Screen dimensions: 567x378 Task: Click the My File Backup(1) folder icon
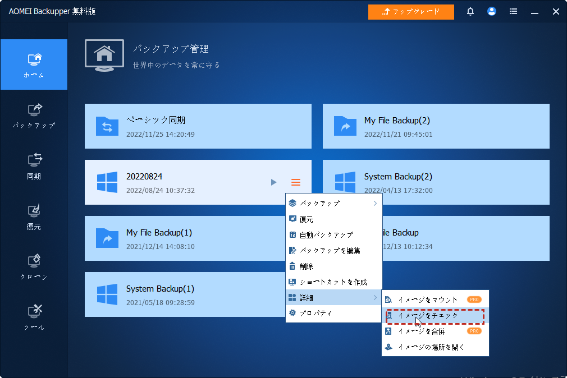point(107,238)
